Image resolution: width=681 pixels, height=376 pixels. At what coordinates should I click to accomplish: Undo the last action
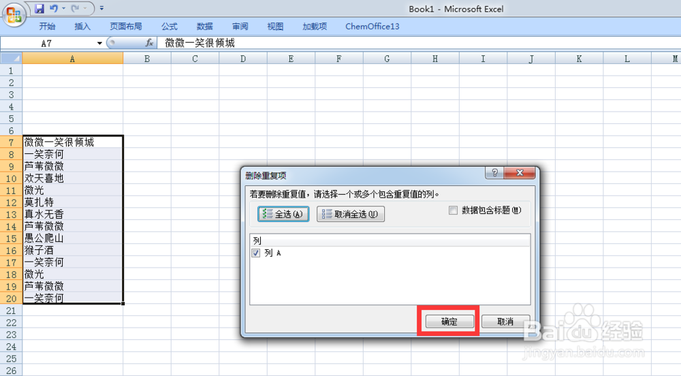[53, 8]
